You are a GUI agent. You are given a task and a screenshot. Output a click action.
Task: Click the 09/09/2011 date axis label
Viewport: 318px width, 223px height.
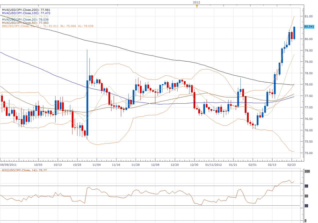point(8,165)
